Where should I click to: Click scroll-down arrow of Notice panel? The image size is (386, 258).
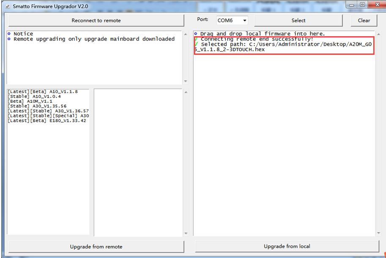pos(185,81)
